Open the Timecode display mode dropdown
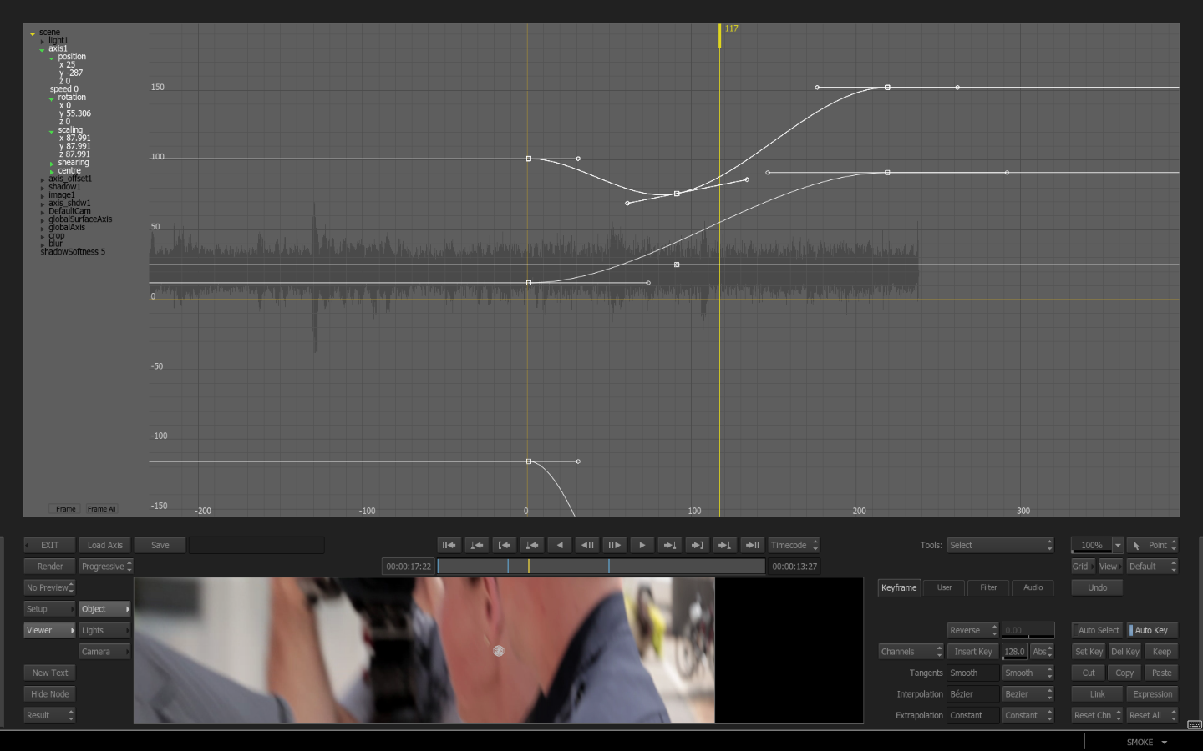This screenshot has width=1203, height=751. click(x=794, y=545)
